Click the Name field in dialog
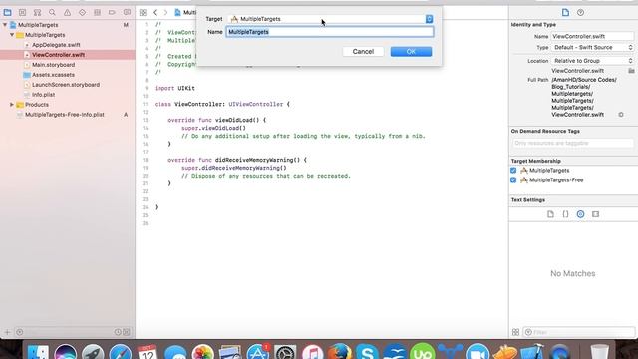638x359 pixels. click(x=330, y=32)
